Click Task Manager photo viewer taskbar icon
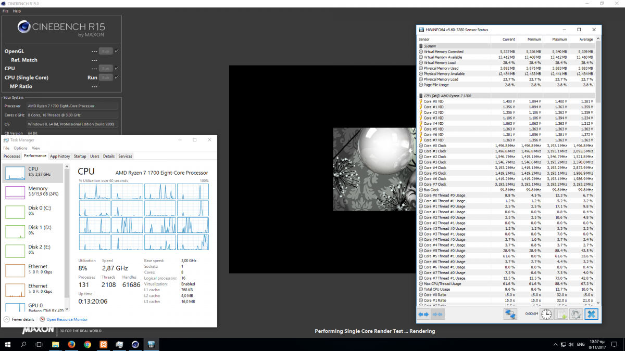 point(119,344)
